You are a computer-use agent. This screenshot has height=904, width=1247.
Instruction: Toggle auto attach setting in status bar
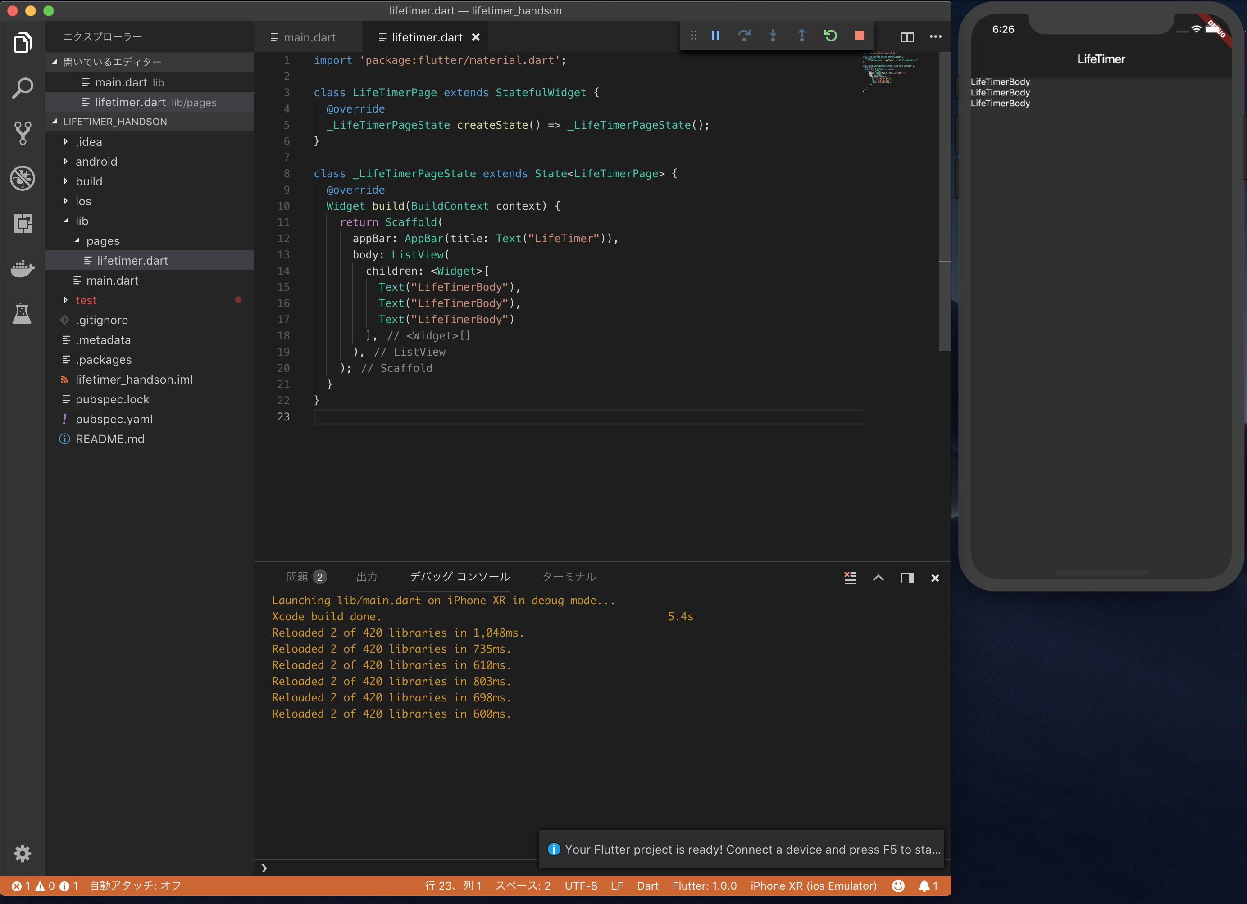[135, 885]
